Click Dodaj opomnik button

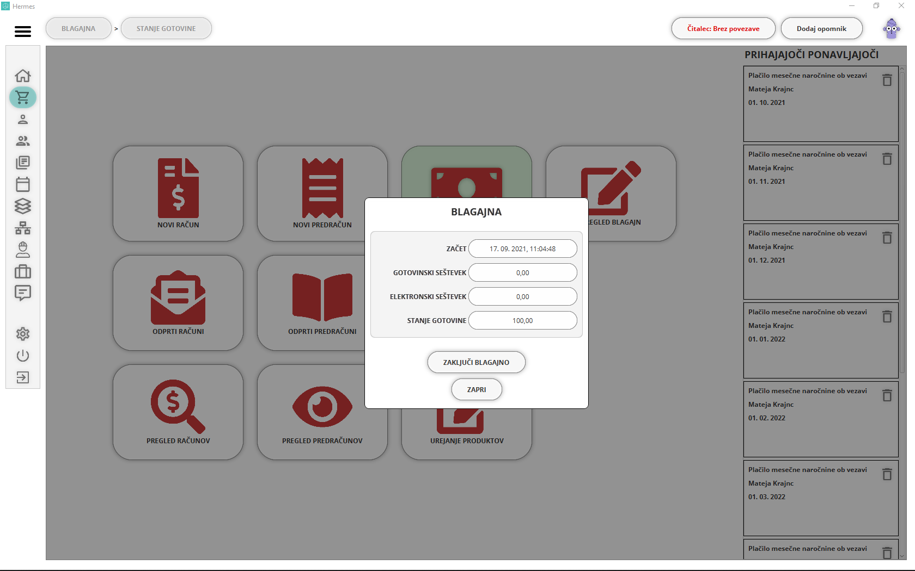coord(821,28)
